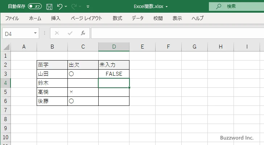The height and width of the screenshot is (145, 264).
Task: Click the formula bar options dots handle
Action: tap(45, 33)
